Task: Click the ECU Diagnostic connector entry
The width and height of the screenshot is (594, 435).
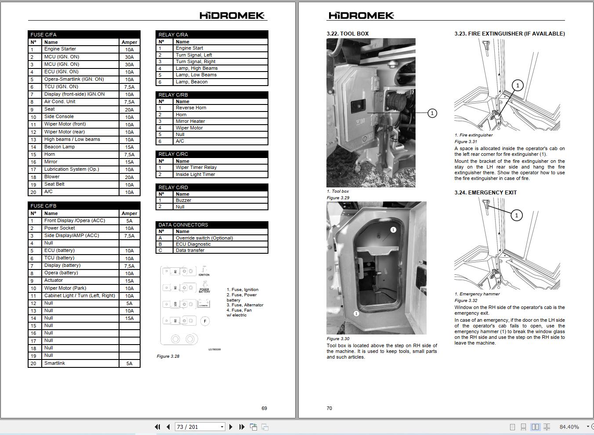Action: (193, 244)
